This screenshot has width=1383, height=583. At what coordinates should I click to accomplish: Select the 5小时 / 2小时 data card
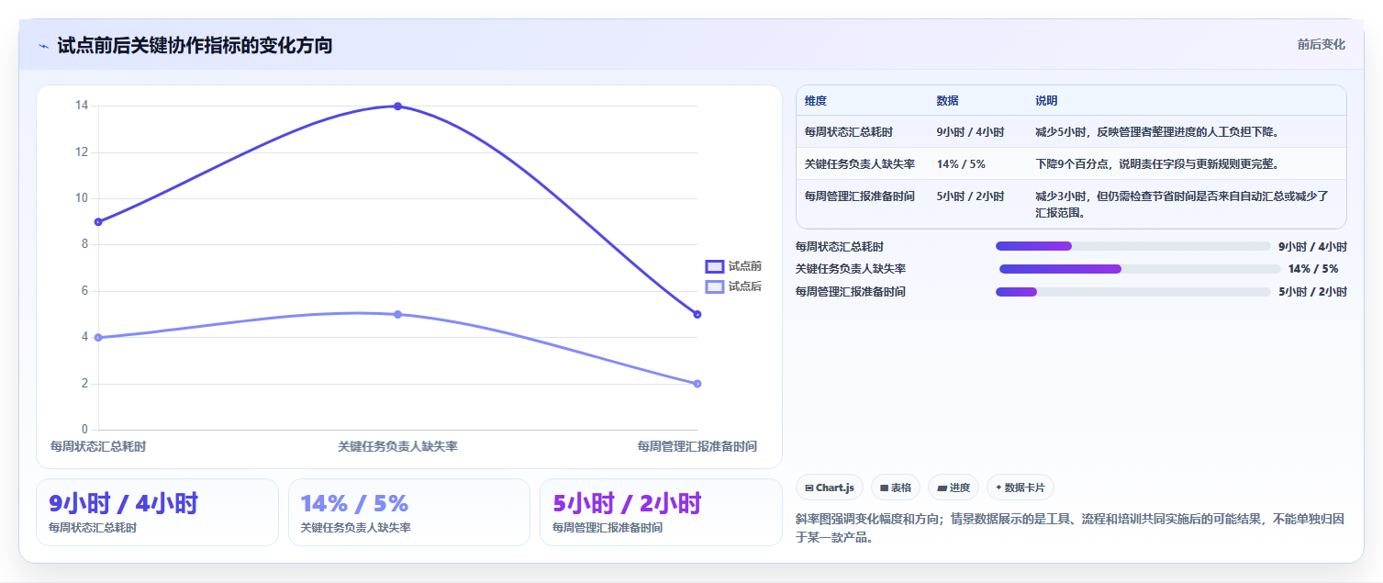[x=661, y=512]
